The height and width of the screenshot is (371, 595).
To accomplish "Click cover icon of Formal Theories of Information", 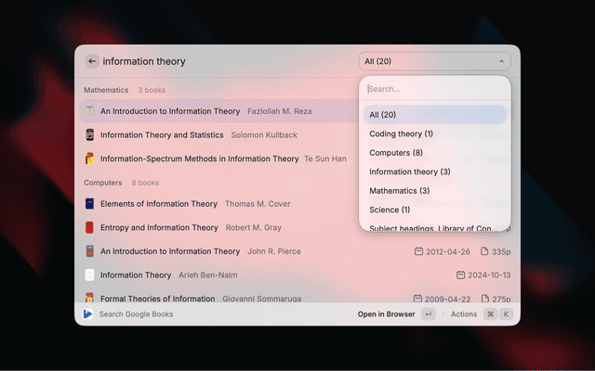I will click(x=90, y=299).
